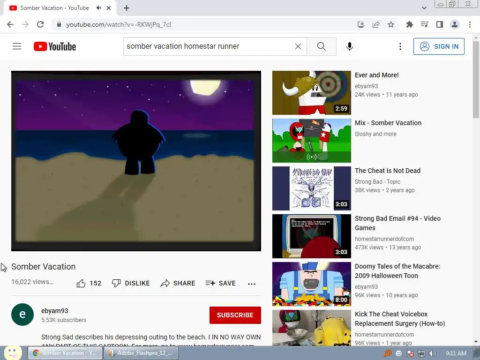This screenshot has width=480, height=360.
Task: Switch to Adobe_Flashpro_12 taskbar item
Action: click(x=141, y=353)
